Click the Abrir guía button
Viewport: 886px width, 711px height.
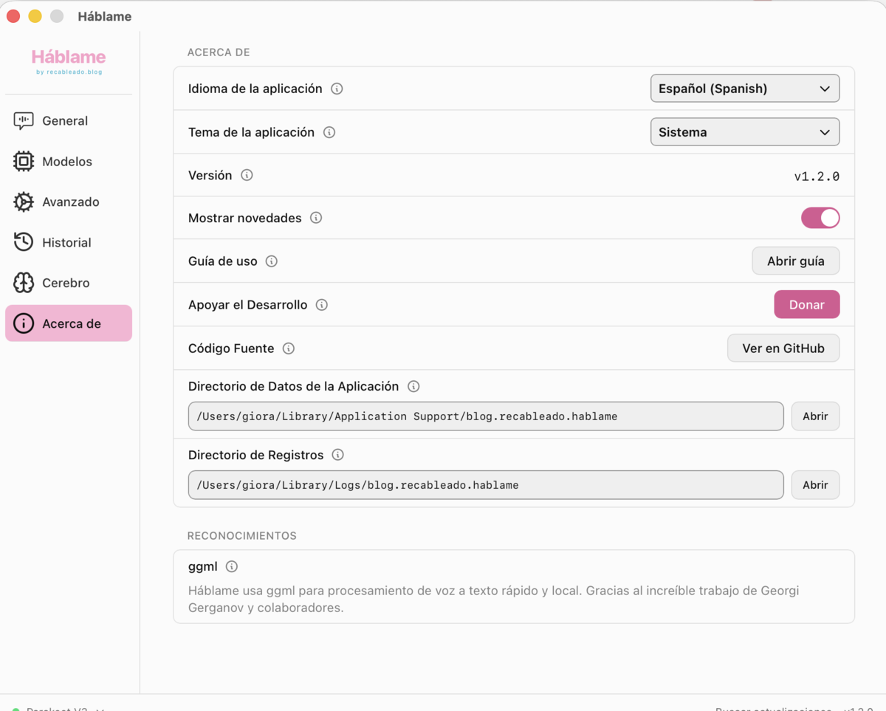(x=796, y=261)
